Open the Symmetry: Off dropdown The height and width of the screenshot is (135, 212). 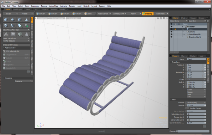tap(119, 14)
